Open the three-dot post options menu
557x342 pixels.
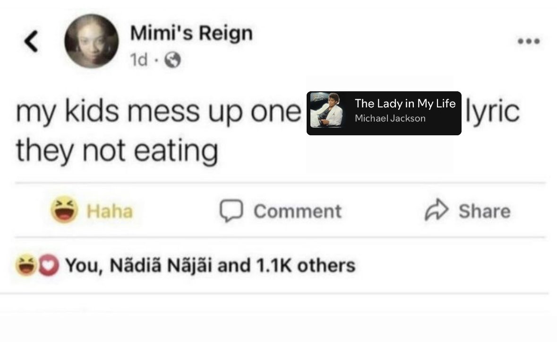click(529, 41)
